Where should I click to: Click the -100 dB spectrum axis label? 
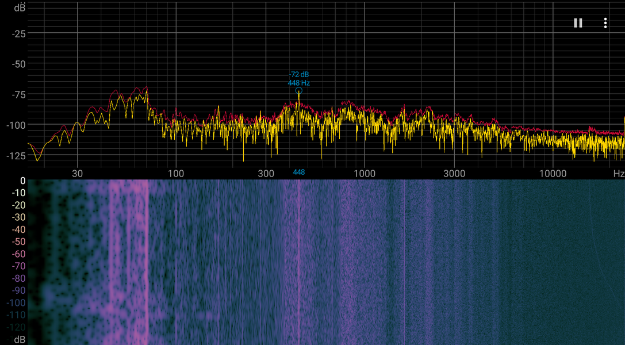pos(16,125)
